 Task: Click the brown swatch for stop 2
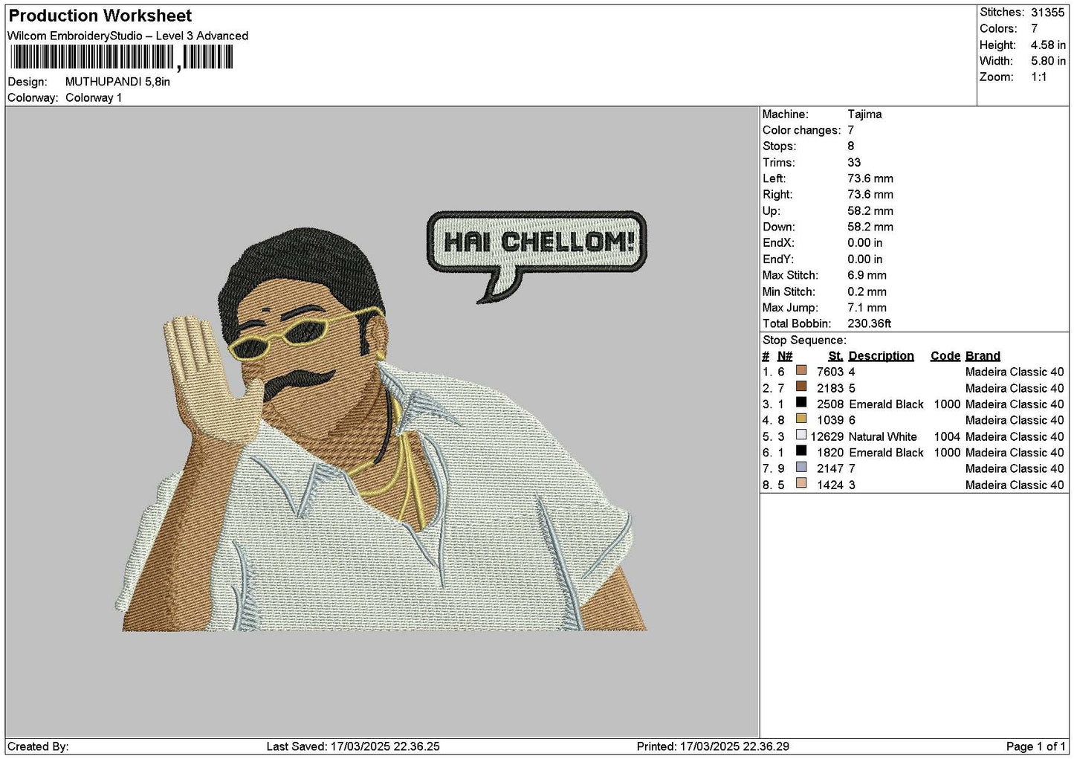tap(801, 387)
